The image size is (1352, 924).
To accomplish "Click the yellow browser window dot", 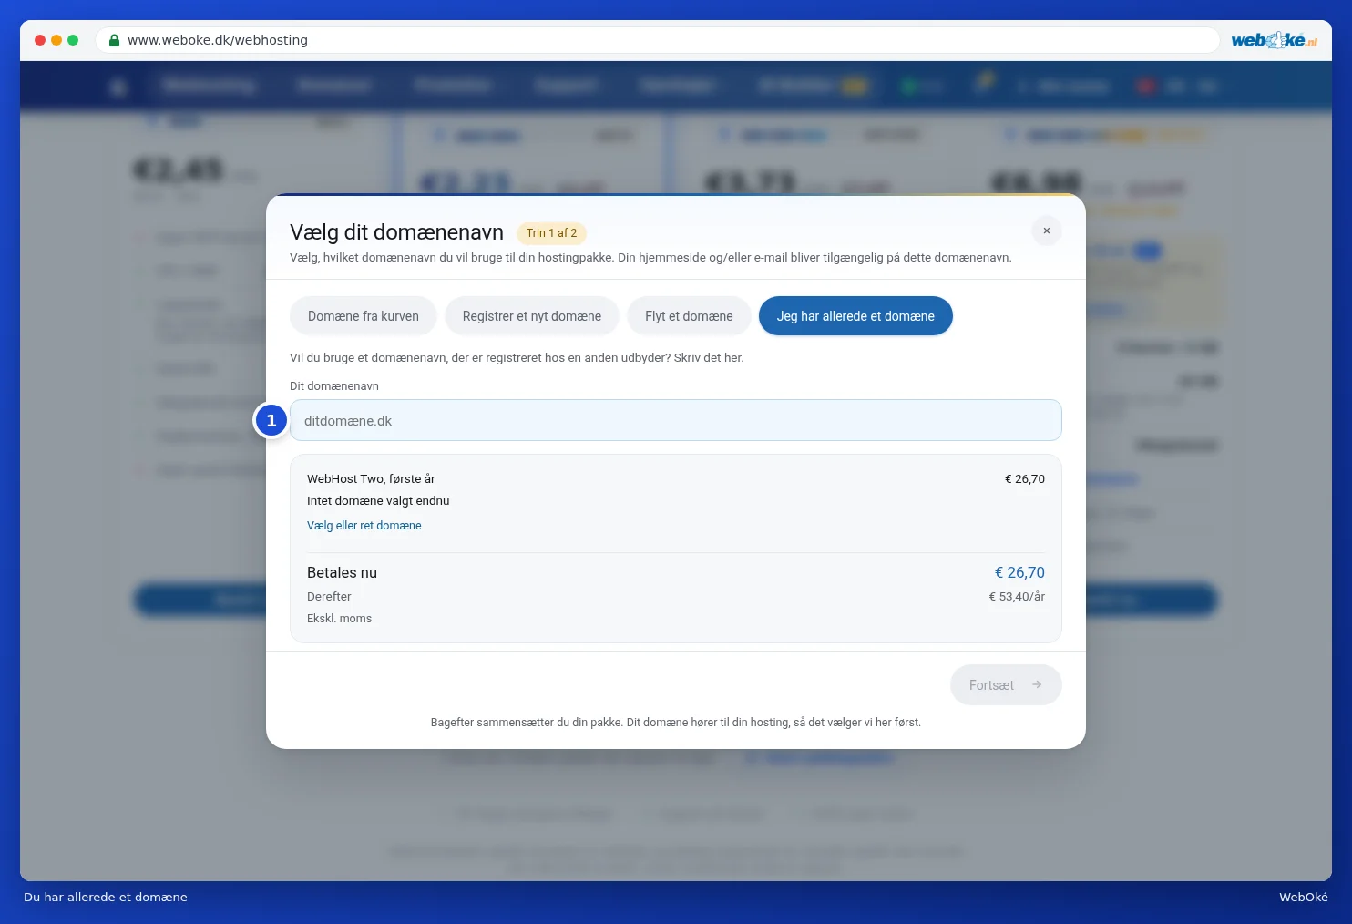I will pos(56,40).
